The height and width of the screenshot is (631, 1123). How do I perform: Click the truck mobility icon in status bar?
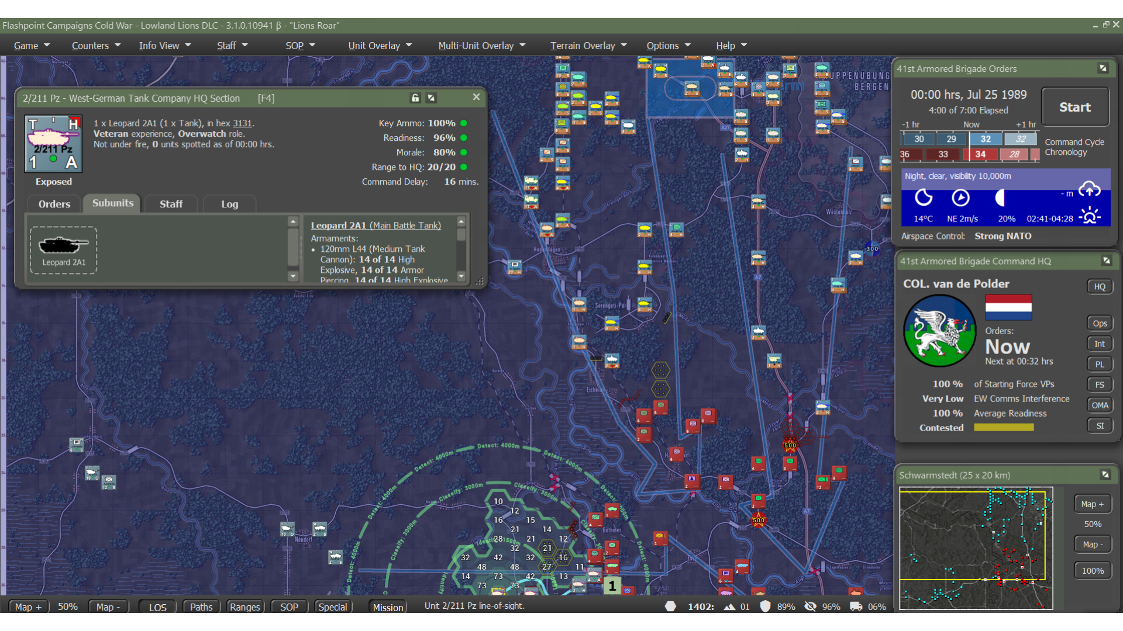coord(856,606)
